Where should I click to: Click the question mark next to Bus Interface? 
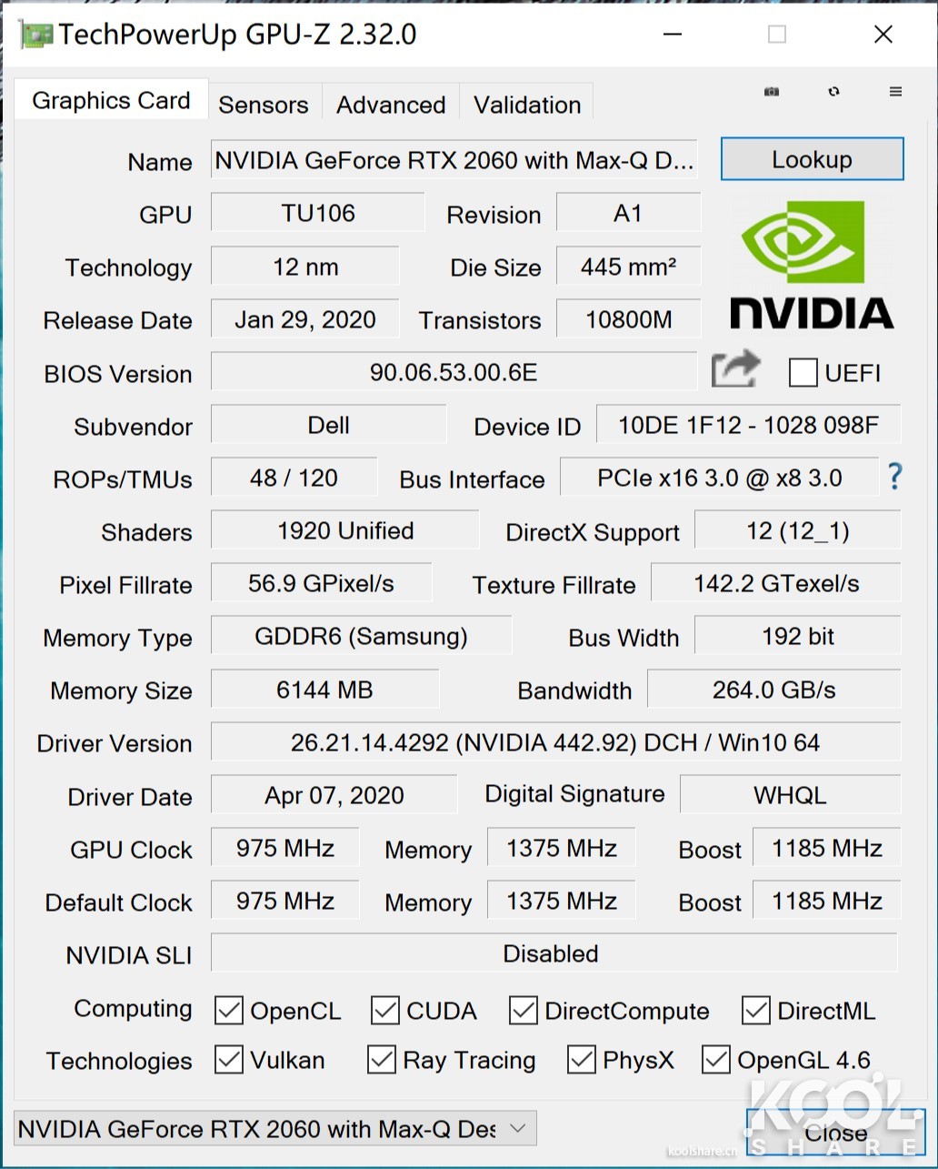click(893, 477)
